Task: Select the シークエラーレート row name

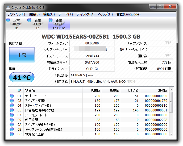Action: [x=36, y=115]
